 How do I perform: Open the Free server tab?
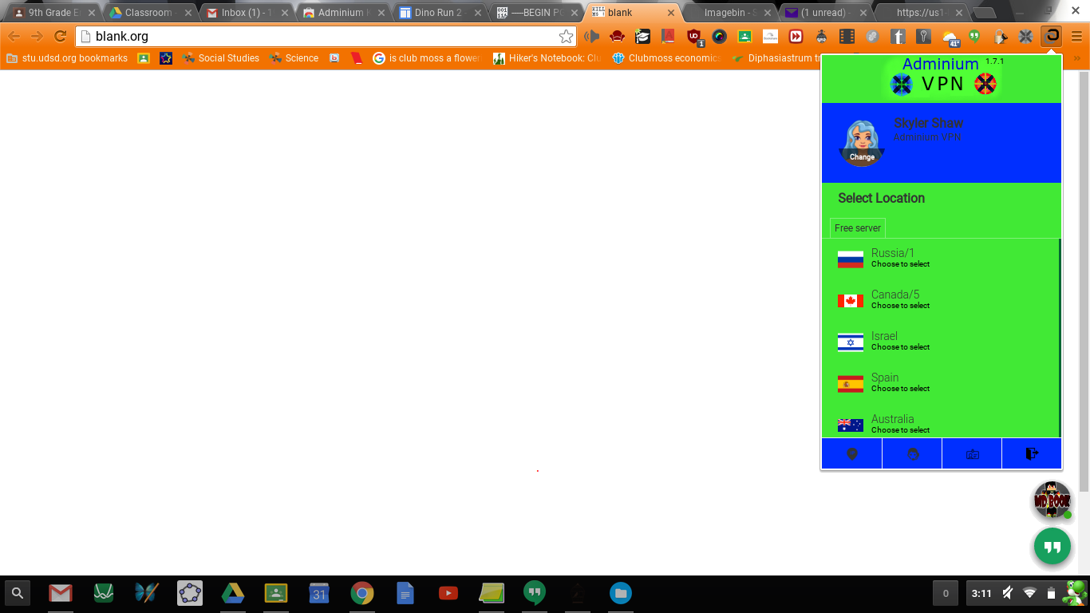[x=858, y=228]
